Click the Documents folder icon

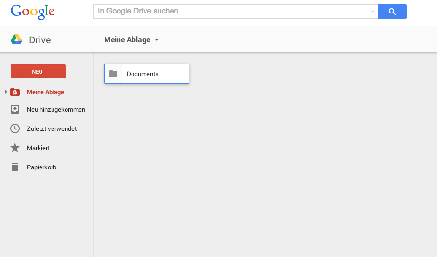(x=113, y=74)
